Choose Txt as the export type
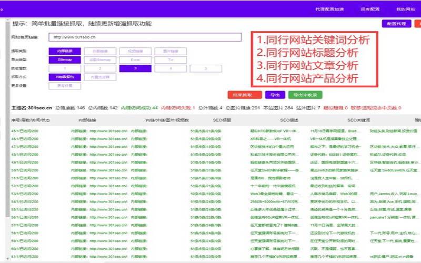 click(x=171, y=59)
